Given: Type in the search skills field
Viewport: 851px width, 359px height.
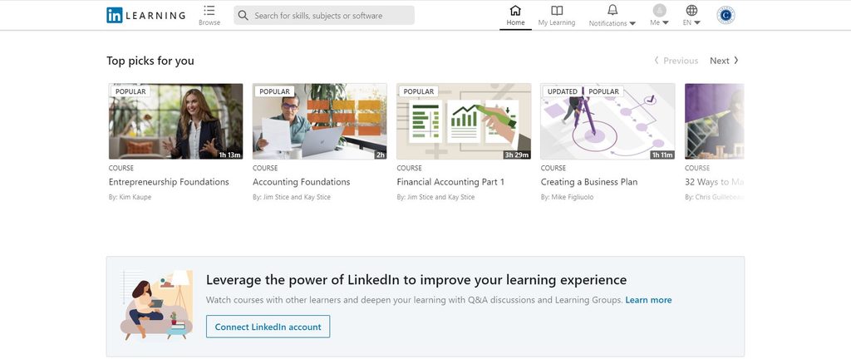Looking at the screenshot, I should tap(332, 15).
